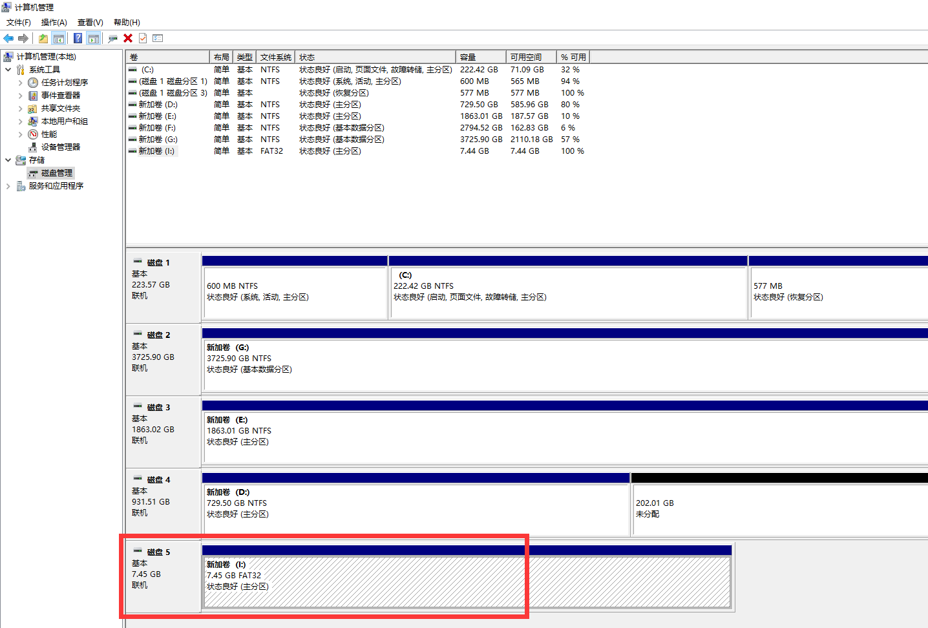The image size is (928, 628).
Task: Open the 帮助(H) menu
Action: point(127,23)
